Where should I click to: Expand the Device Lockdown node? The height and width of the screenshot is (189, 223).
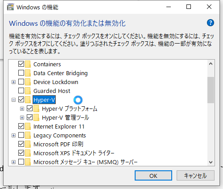(13, 82)
